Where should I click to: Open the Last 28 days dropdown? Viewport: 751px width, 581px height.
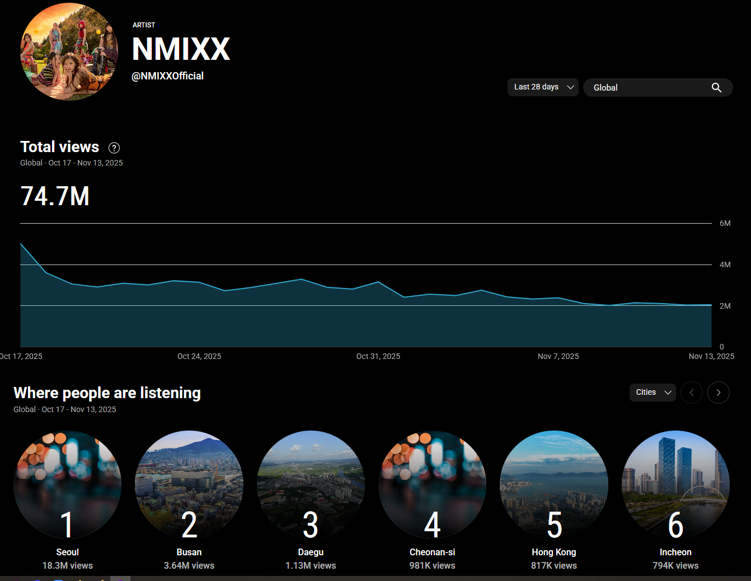[x=543, y=87]
